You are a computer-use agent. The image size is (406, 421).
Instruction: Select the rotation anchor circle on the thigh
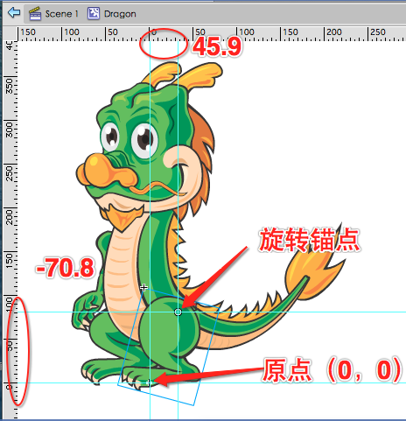[178, 312]
